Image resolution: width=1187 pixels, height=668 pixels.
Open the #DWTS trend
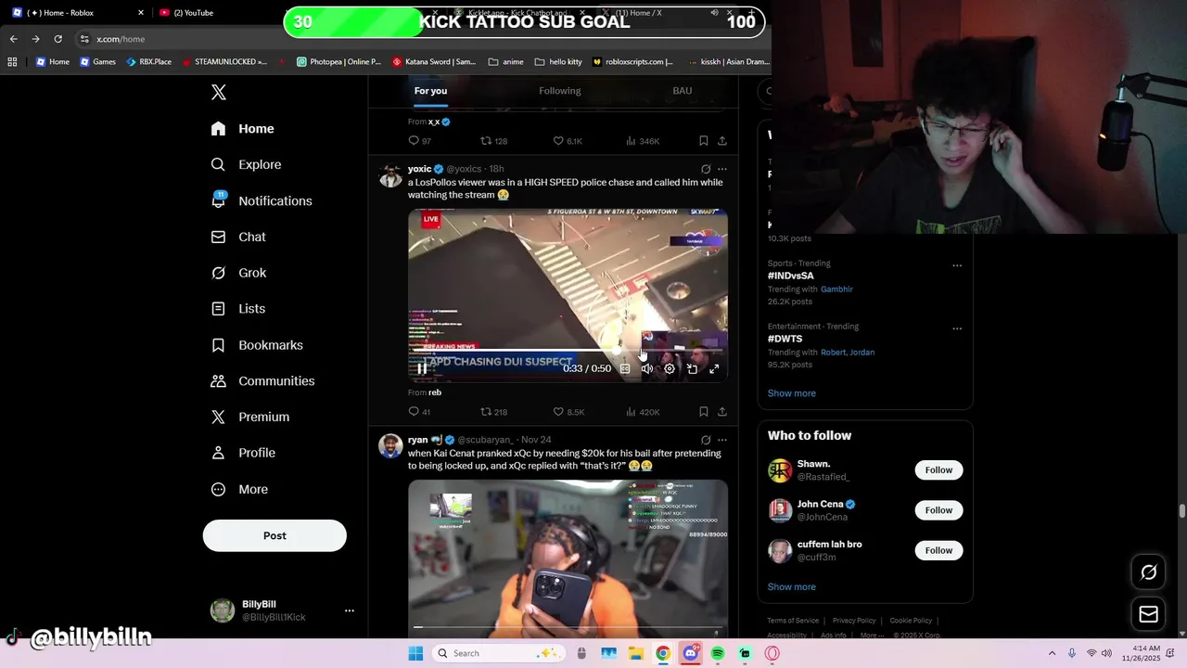[x=785, y=339]
